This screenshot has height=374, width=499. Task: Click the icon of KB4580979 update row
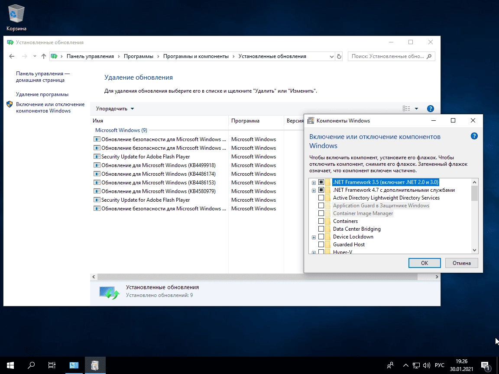[x=97, y=191]
